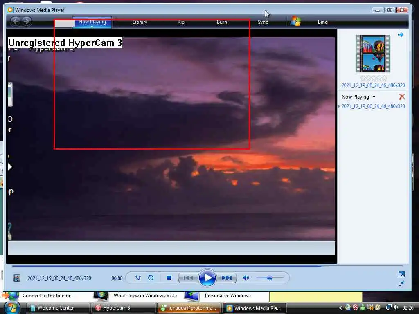Open the Now Playing tab dropdown arrow

coord(92,27)
